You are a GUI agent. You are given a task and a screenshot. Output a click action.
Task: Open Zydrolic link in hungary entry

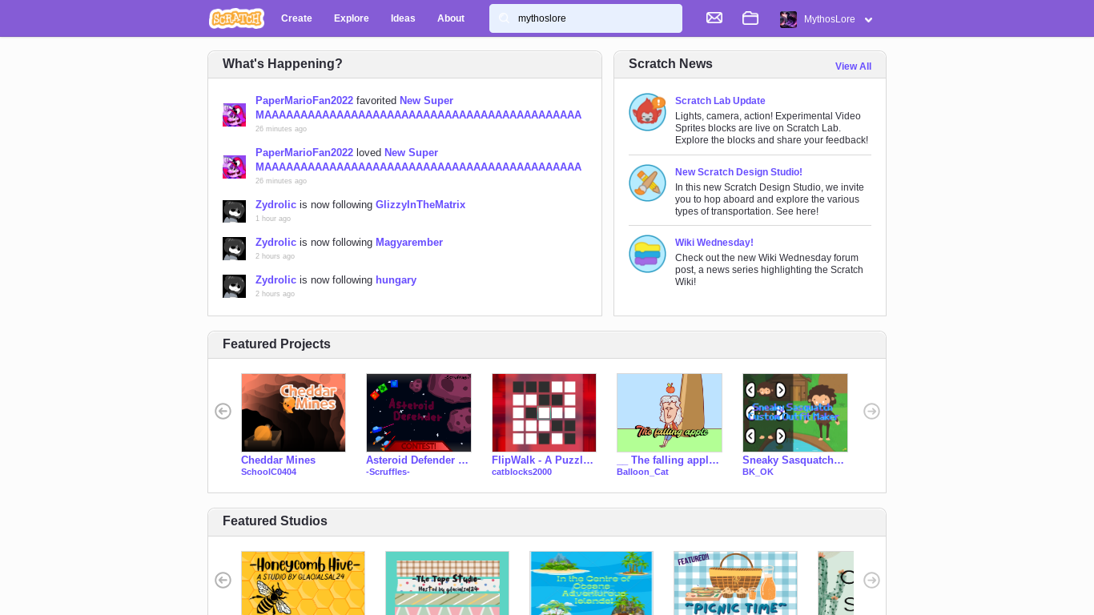pyautogui.click(x=276, y=280)
